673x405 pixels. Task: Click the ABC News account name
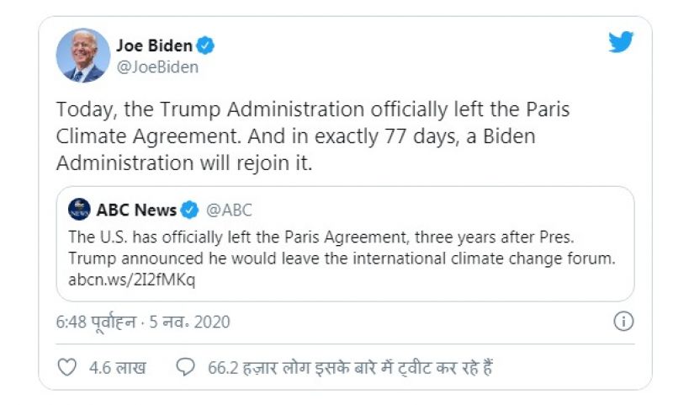tap(136, 210)
